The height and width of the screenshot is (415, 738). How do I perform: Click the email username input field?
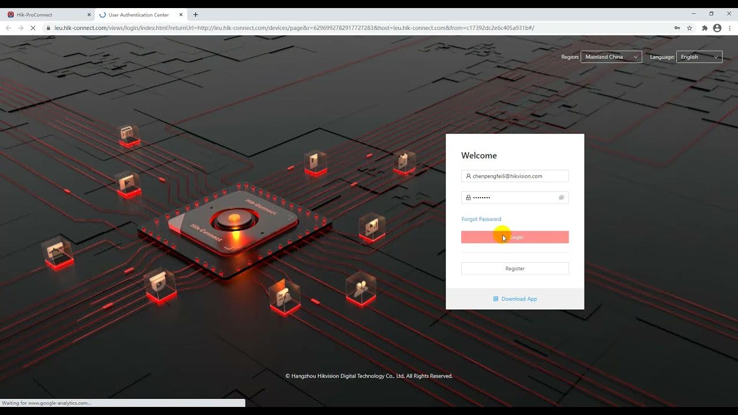tap(515, 176)
